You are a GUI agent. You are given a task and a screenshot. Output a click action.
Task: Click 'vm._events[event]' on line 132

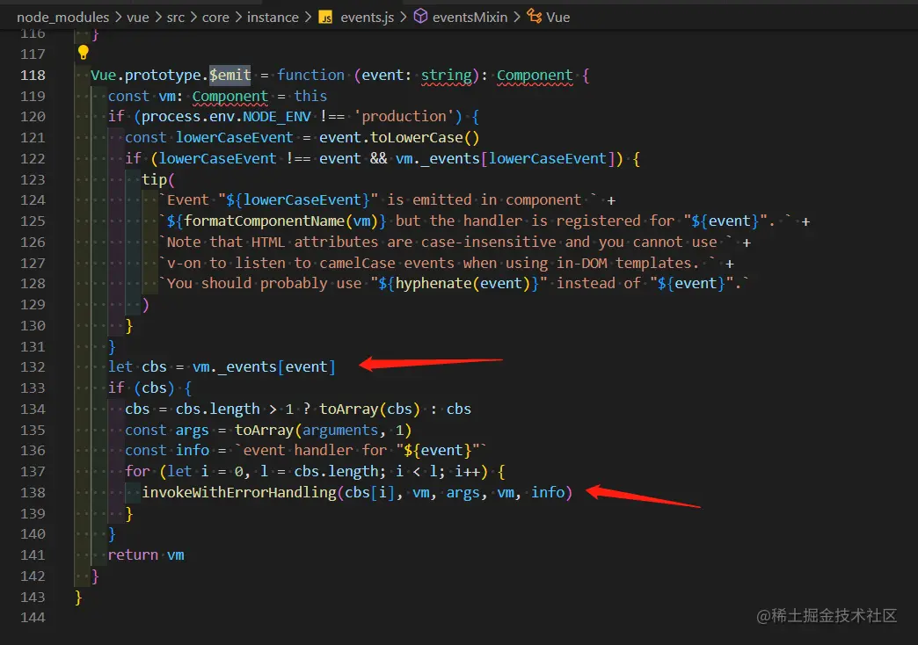click(264, 367)
